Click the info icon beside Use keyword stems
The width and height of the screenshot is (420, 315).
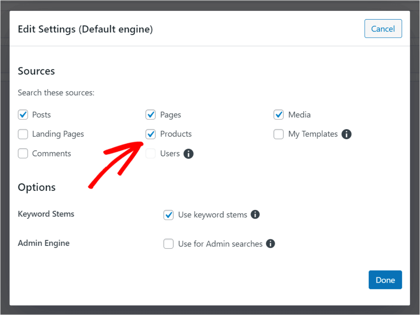[x=256, y=215]
